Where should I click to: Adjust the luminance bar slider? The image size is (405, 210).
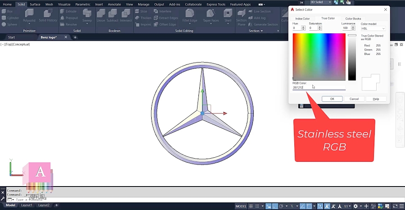coord(352,57)
